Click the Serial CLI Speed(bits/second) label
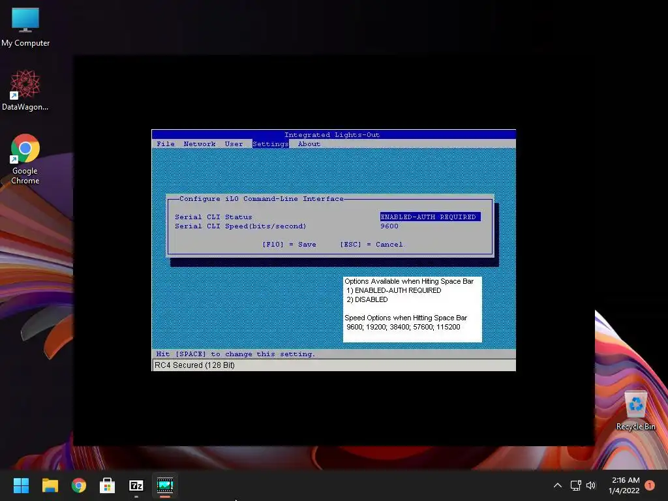This screenshot has width=668, height=501. (240, 226)
